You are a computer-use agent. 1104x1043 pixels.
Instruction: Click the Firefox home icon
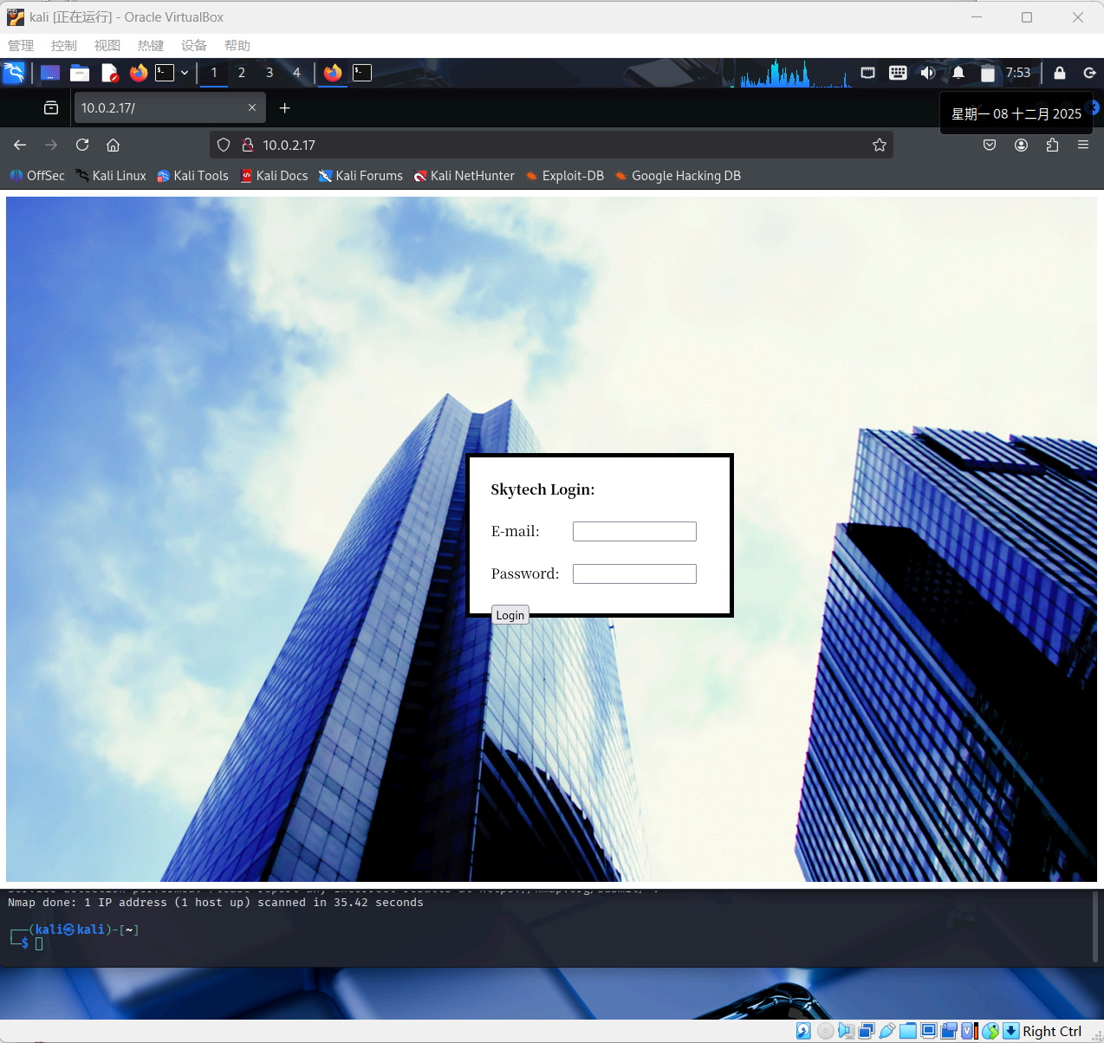[x=113, y=145]
